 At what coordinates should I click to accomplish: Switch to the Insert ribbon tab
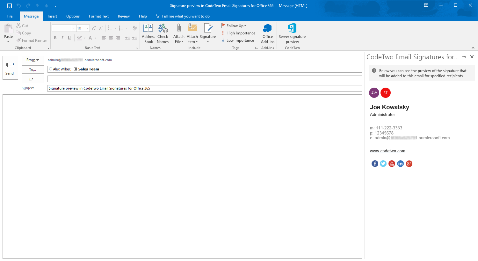(x=52, y=16)
